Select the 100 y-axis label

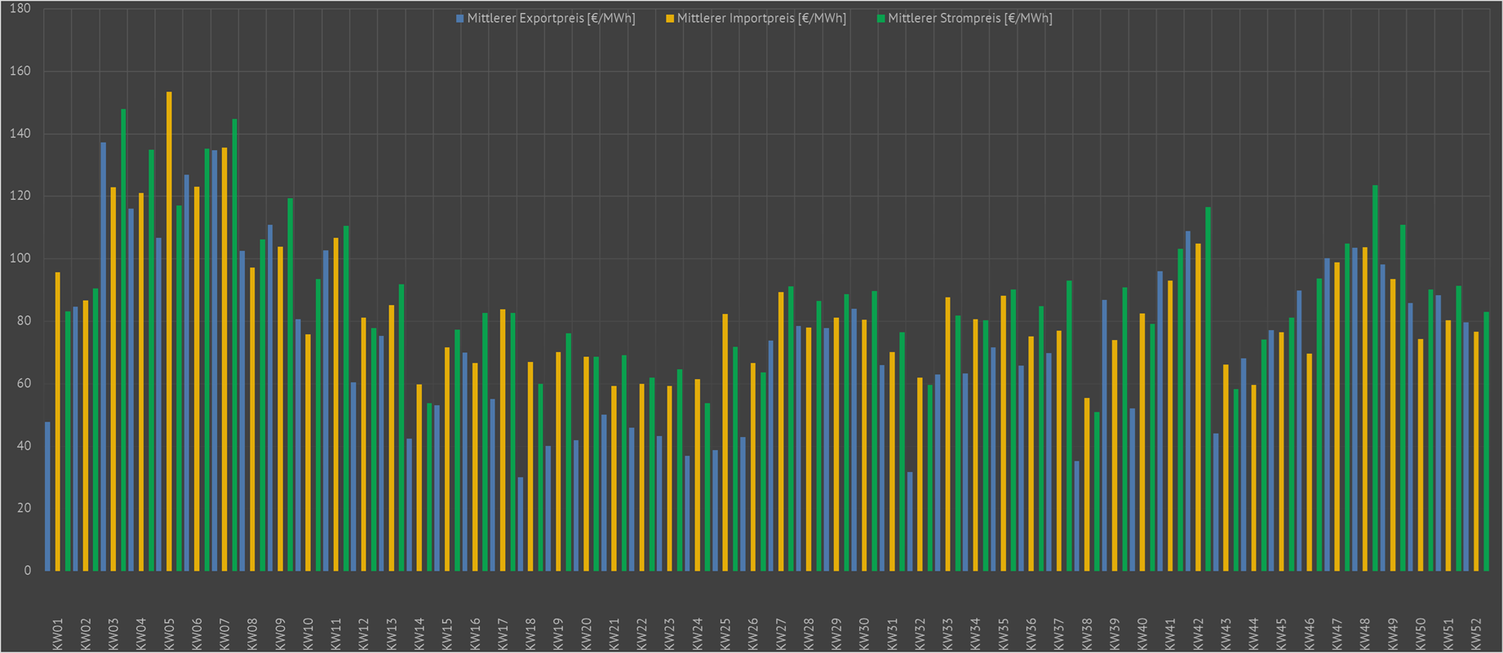point(20,258)
